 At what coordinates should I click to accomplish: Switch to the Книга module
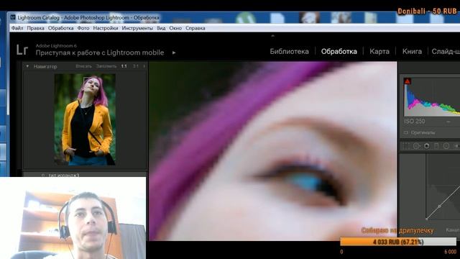(412, 51)
